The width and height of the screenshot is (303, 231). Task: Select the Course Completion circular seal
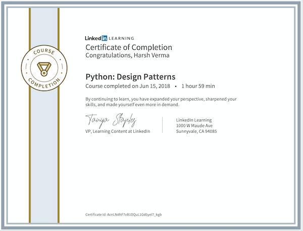coord(44,66)
